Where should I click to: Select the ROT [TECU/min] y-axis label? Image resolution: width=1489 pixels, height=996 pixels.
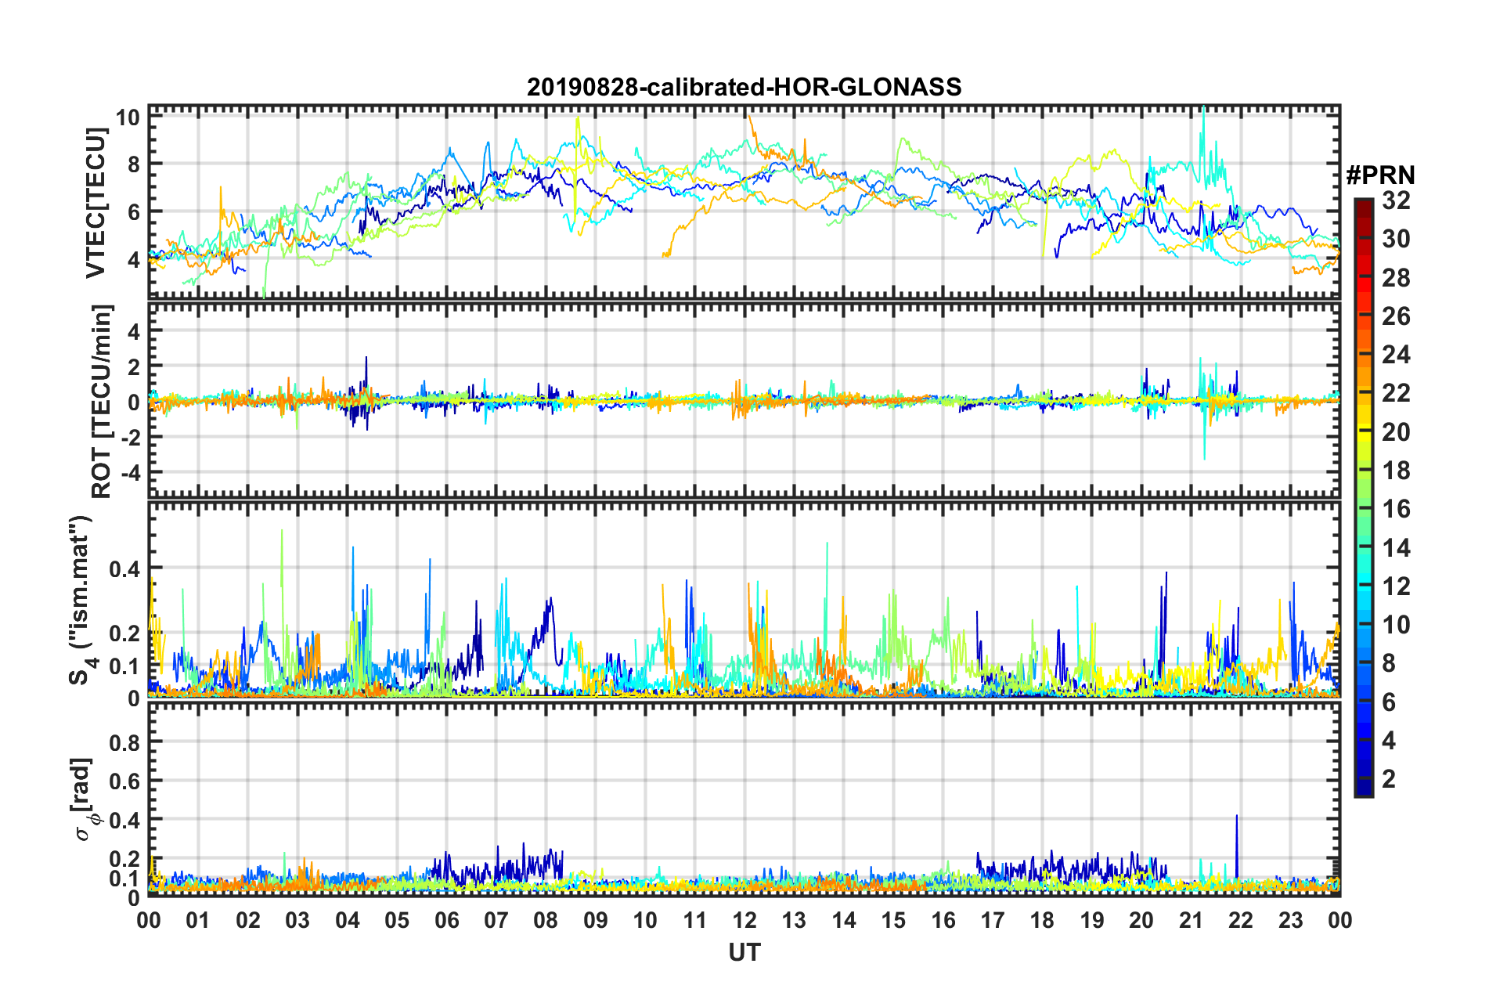pos(102,402)
